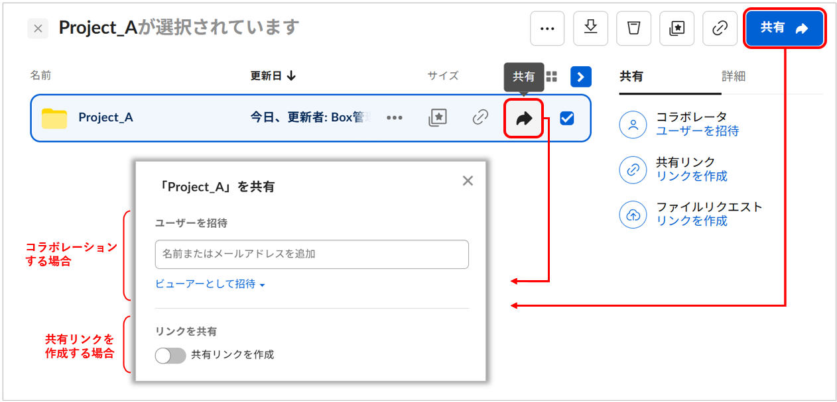Click リンクを作成 under ファイルリクエスト
The image size is (837, 402).
[691, 221]
